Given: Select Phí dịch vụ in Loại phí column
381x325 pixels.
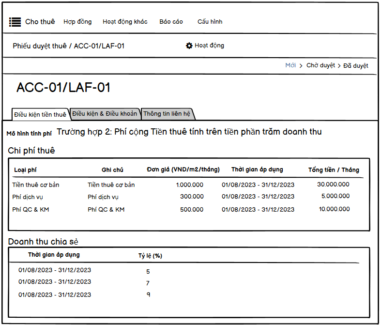Looking at the screenshot, I should 28,197.
